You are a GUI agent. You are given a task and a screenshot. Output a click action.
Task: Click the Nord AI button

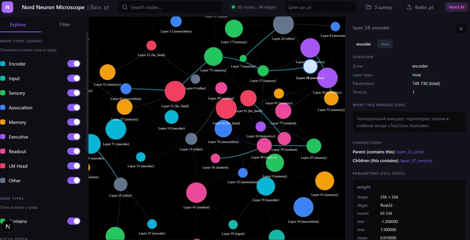click(457, 7)
